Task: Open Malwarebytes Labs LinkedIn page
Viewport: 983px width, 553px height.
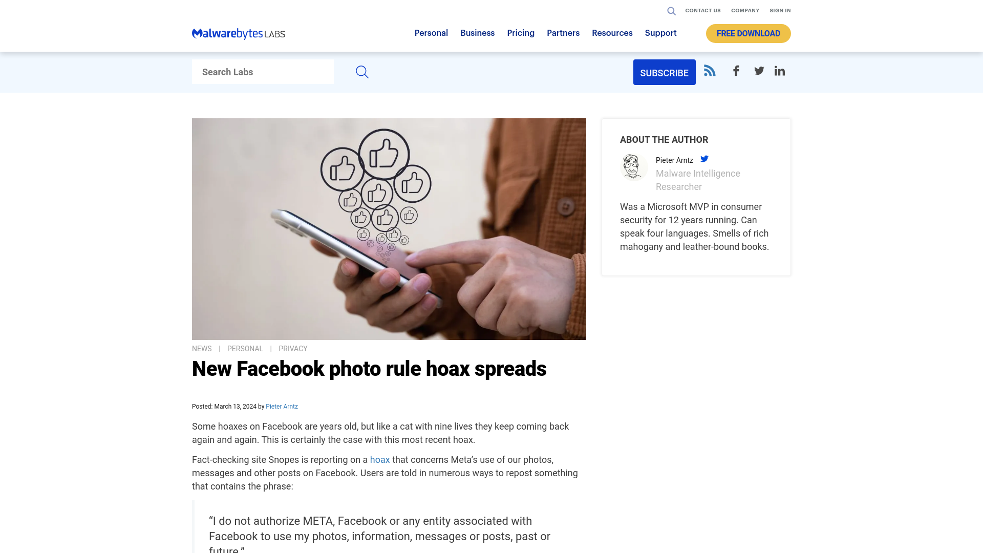Action: click(x=779, y=70)
